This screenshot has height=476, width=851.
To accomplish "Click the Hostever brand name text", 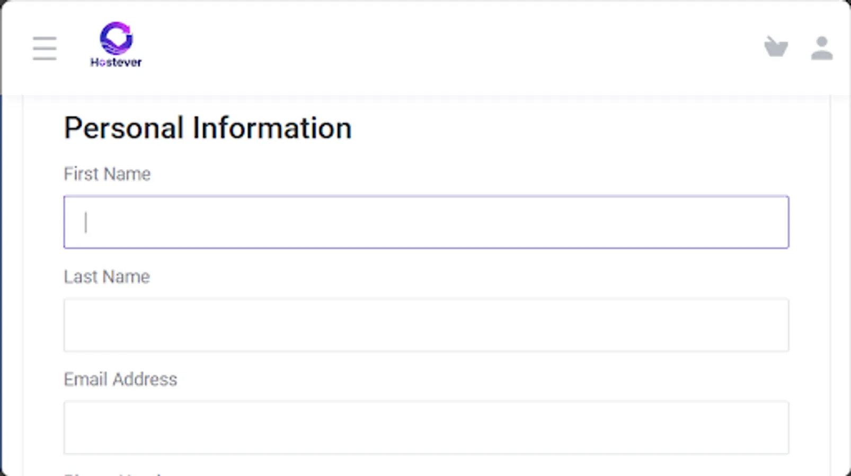I will click(x=116, y=62).
